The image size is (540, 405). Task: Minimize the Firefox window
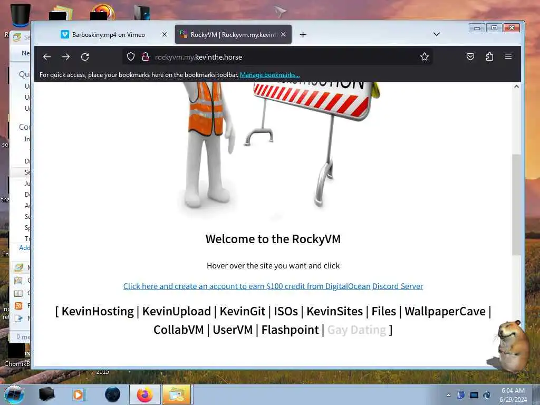tap(477, 28)
